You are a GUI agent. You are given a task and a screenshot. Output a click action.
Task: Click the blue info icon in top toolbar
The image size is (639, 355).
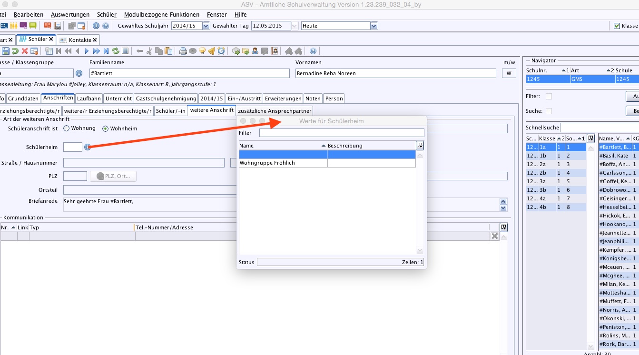click(96, 26)
